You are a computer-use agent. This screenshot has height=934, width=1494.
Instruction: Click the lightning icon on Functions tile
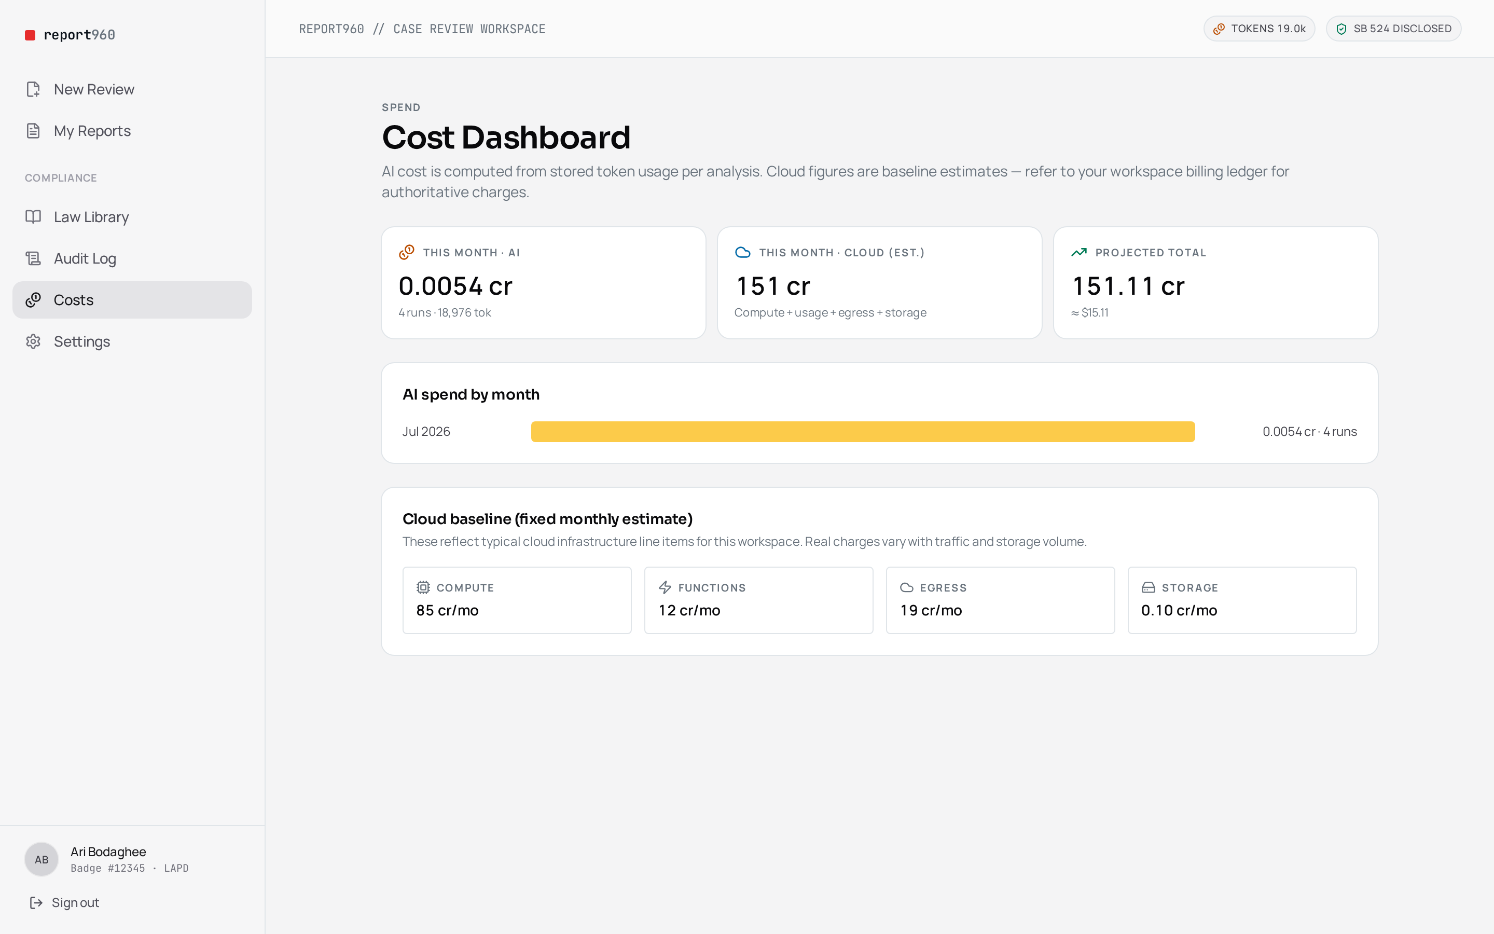[665, 587]
